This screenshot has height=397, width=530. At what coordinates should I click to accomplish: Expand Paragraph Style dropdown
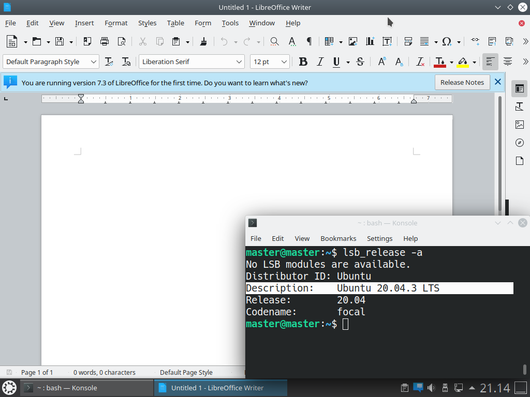93,62
